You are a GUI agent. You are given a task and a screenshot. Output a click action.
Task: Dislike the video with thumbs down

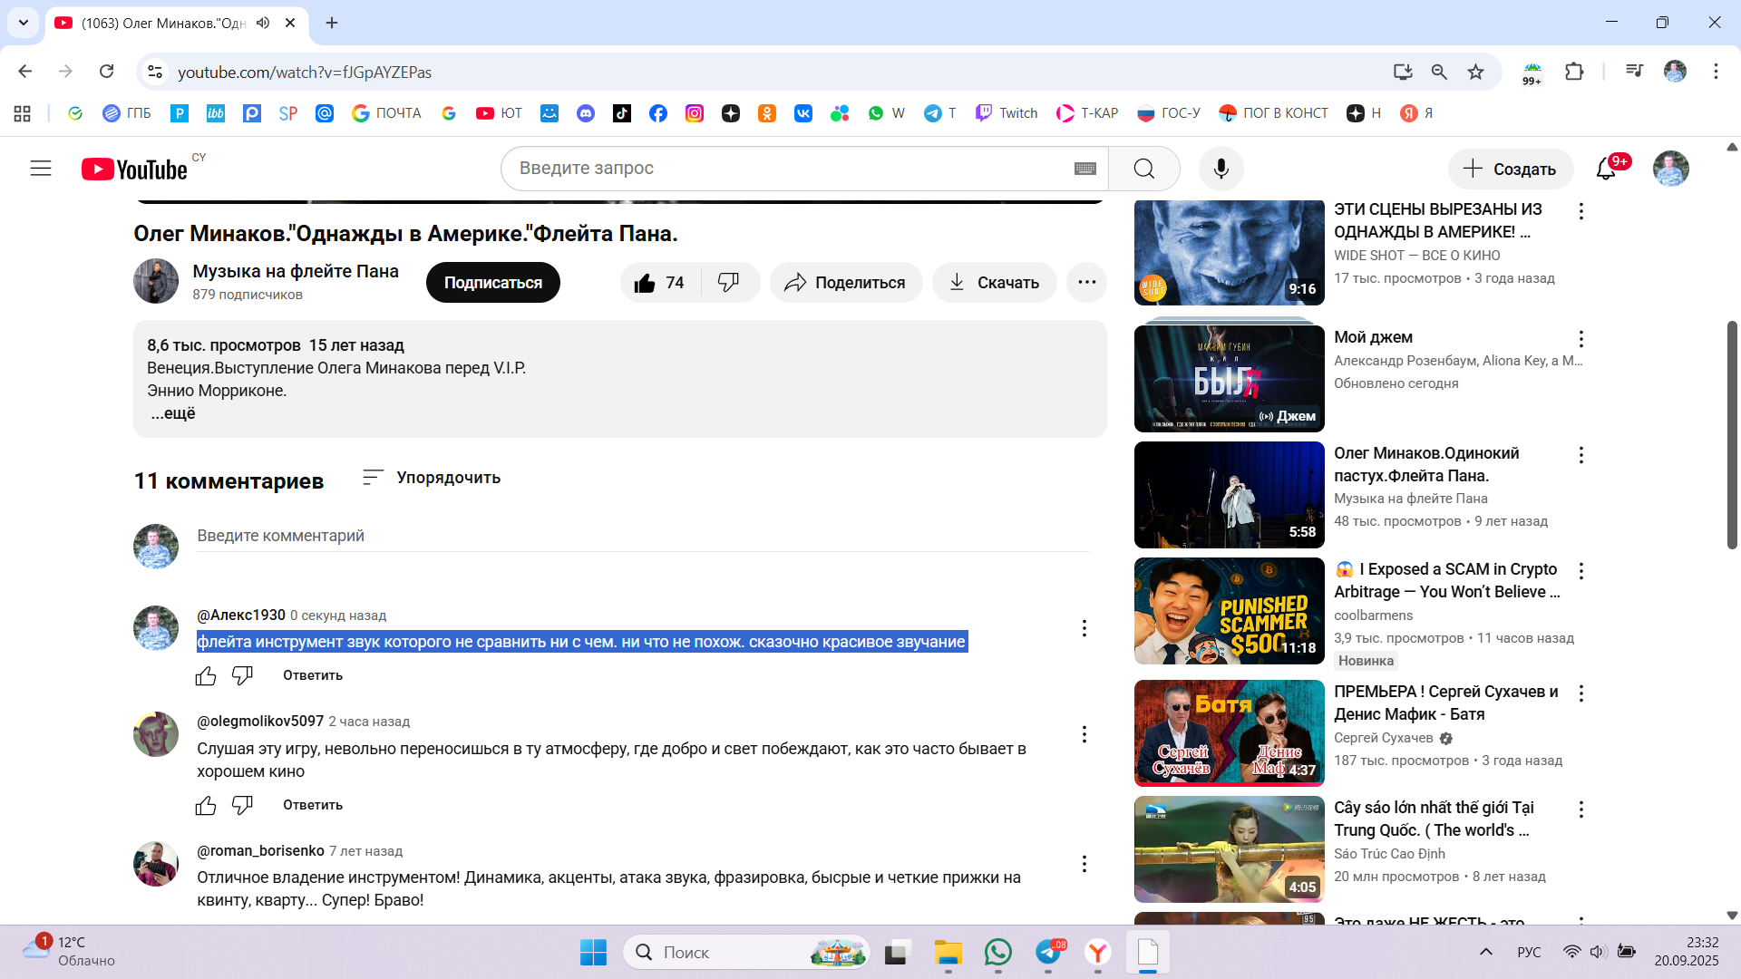point(728,283)
